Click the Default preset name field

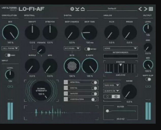tap(112, 9)
